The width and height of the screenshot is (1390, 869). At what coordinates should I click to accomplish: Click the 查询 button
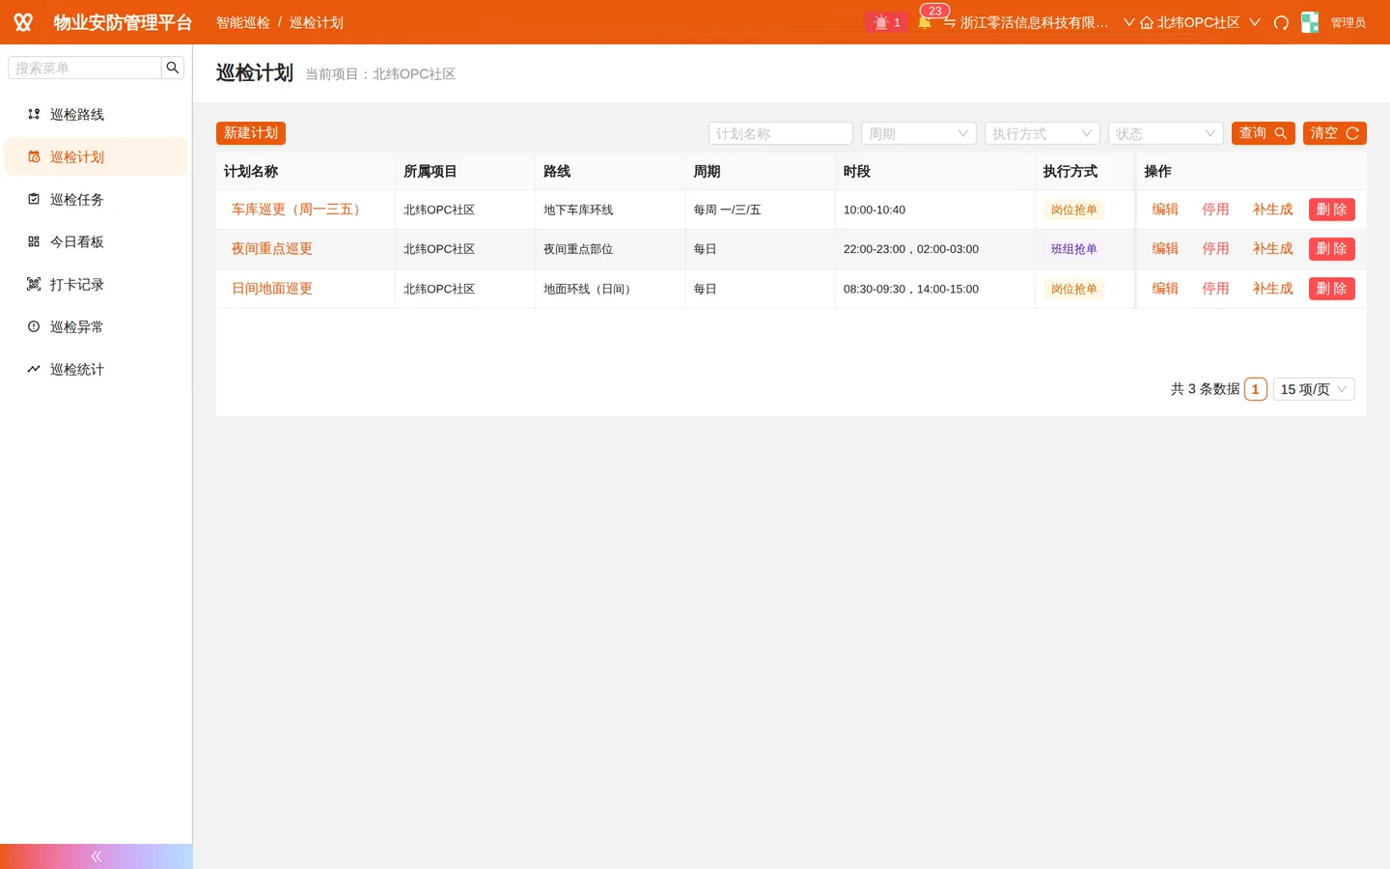point(1264,133)
